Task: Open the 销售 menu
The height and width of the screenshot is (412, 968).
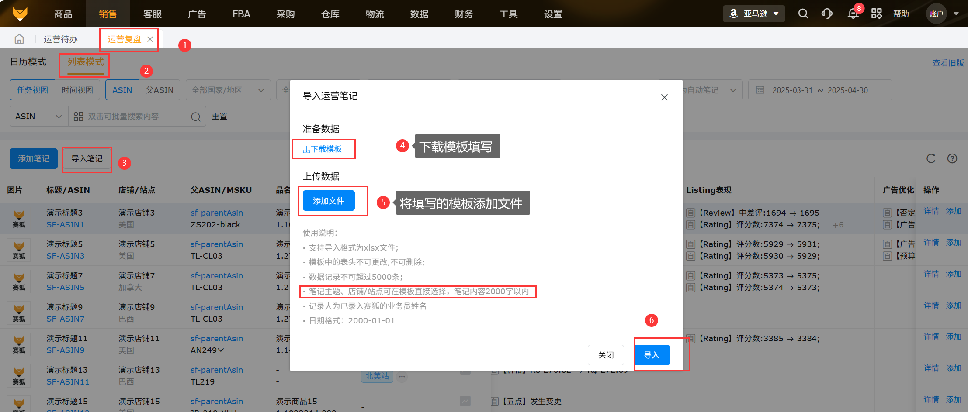Action: [x=108, y=14]
